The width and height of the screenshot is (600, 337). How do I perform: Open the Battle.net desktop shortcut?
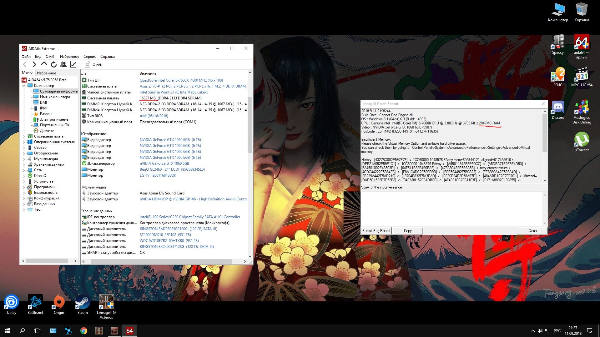[x=35, y=304]
